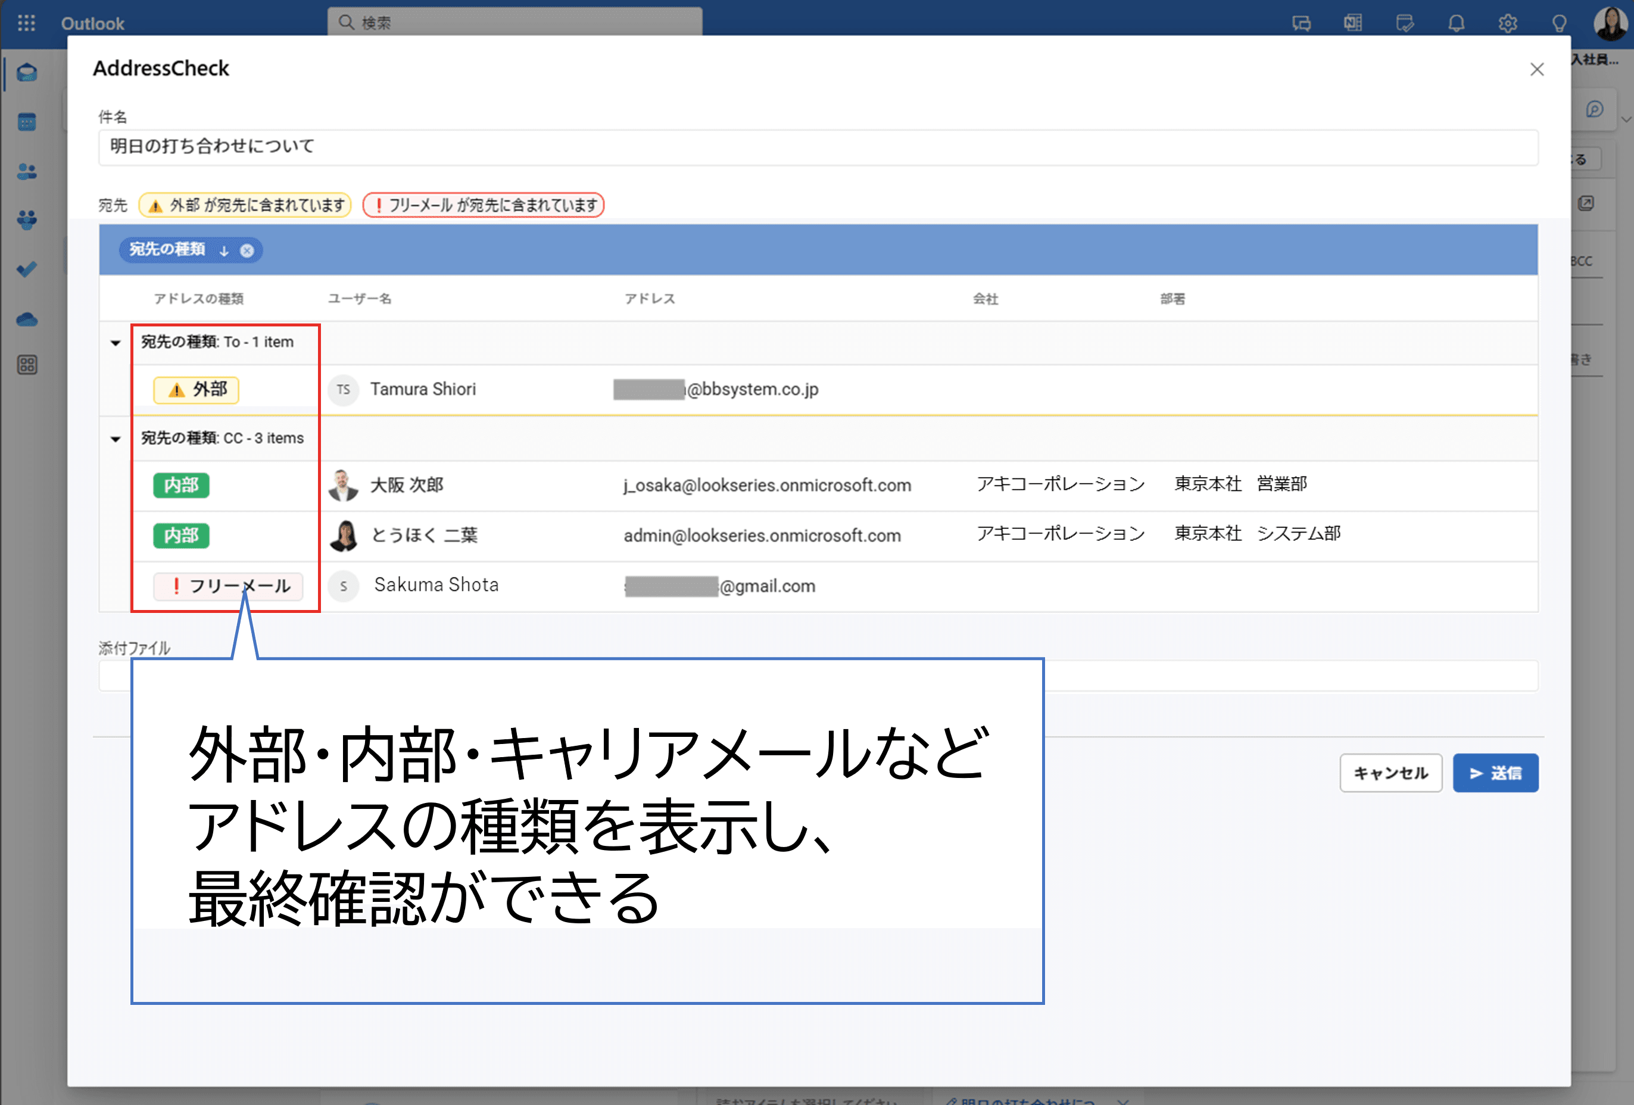Open the More apps grid icon
This screenshot has height=1105, width=1634.
pos(27,365)
